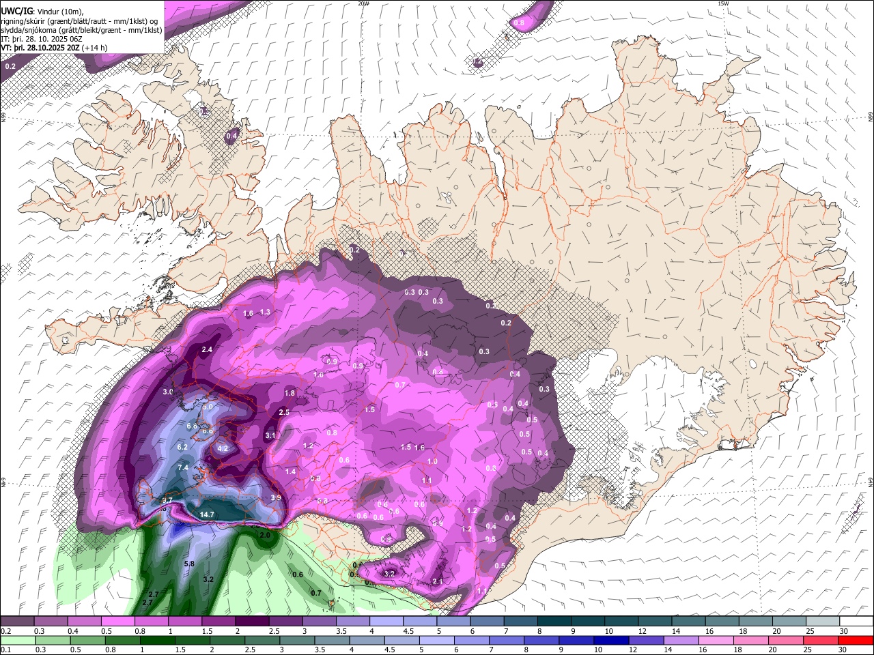The height and width of the screenshot is (655, 874).
Task: Click the UWC/IG title text
Action: pyautogui.click(x=16, y=11)
